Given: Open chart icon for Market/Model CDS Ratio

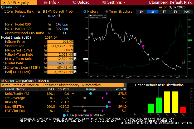Looking at the screenshot, I should 50,33.
